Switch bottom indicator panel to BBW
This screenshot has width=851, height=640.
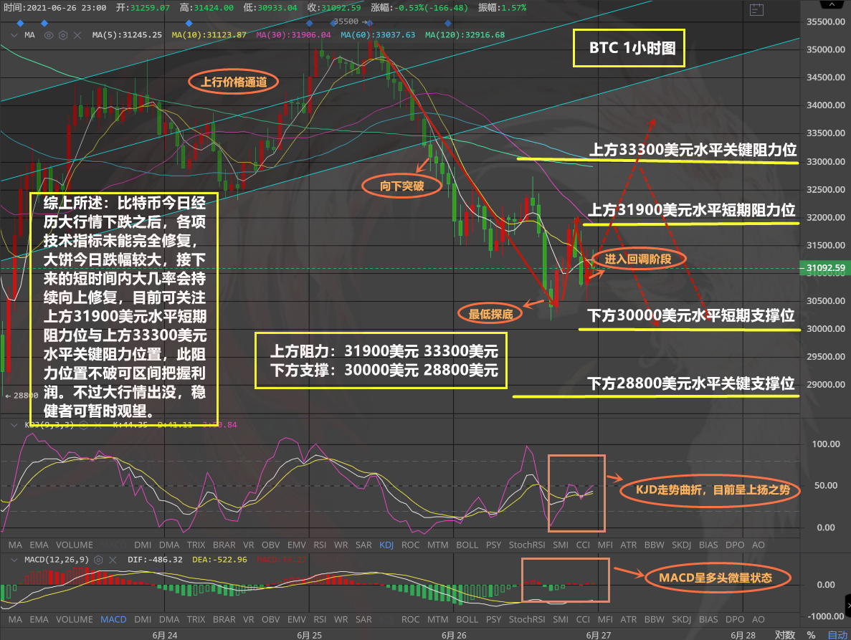click(x=654, y=619)
